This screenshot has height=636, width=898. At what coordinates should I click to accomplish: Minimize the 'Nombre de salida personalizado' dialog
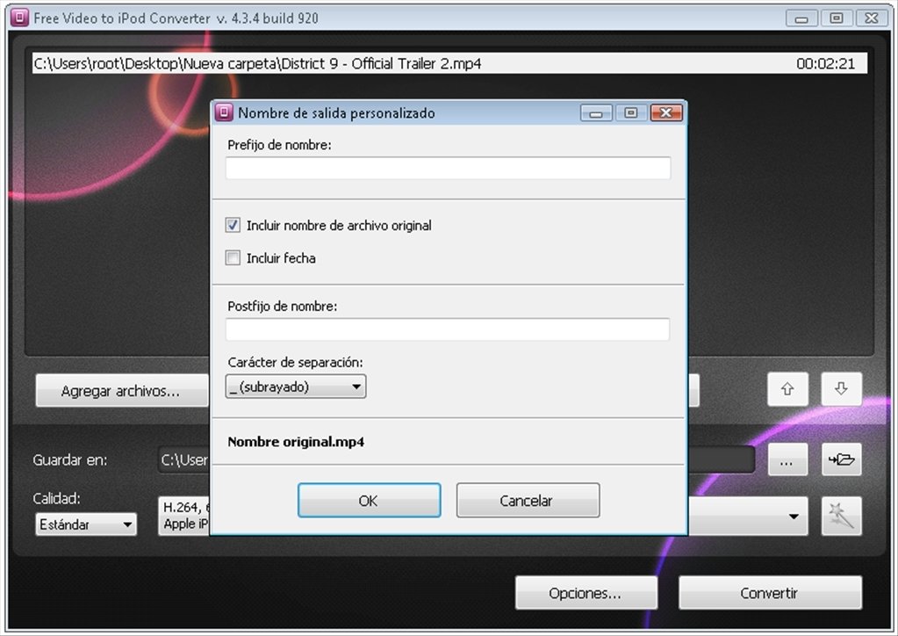tap(596, 112)
